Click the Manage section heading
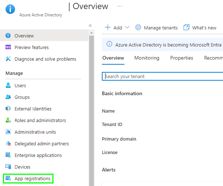The height and width of the screenshot is (186, 223). click(14, 73)
